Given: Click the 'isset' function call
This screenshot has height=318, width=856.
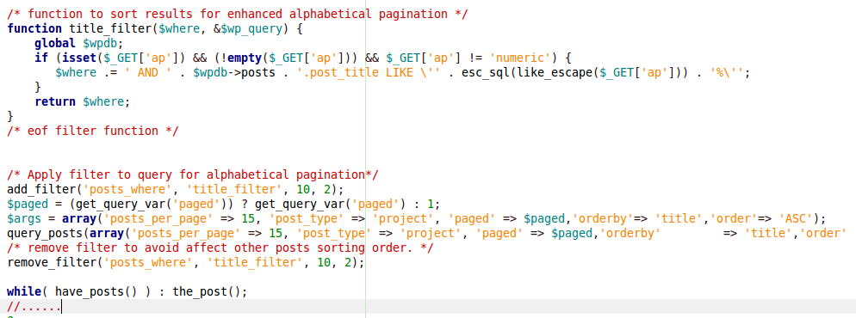Looking at the screenshot, I should 79,58.
